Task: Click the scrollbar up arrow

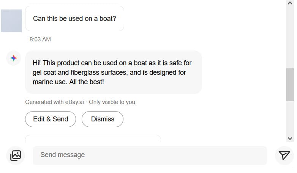Action: click(x=290, y=3)
